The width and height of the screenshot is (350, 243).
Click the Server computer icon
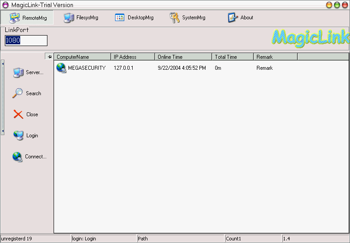[x=18, y=72]
